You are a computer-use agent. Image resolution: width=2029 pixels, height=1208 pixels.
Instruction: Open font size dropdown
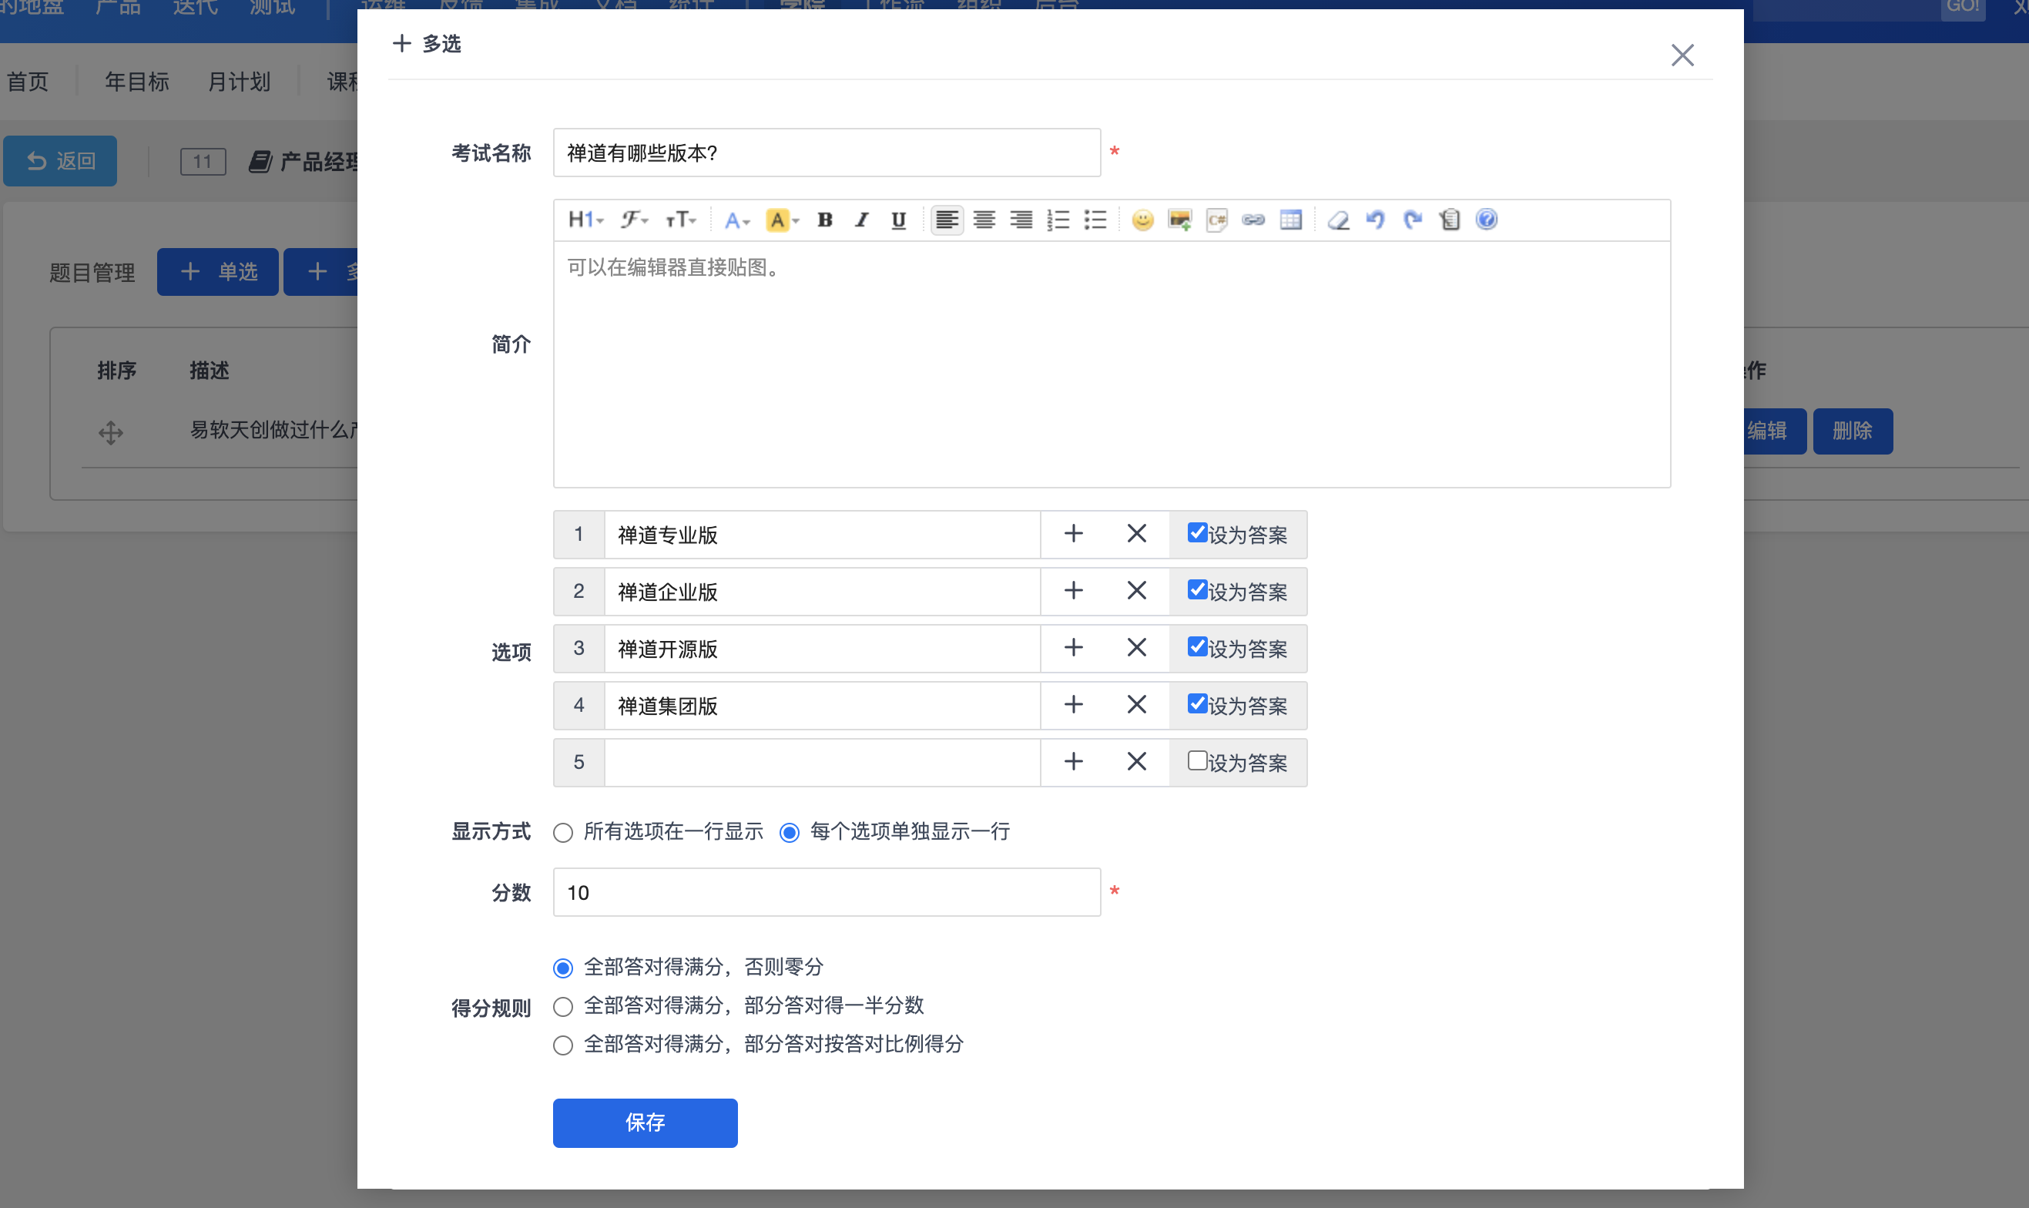click(x=680, y=220)
